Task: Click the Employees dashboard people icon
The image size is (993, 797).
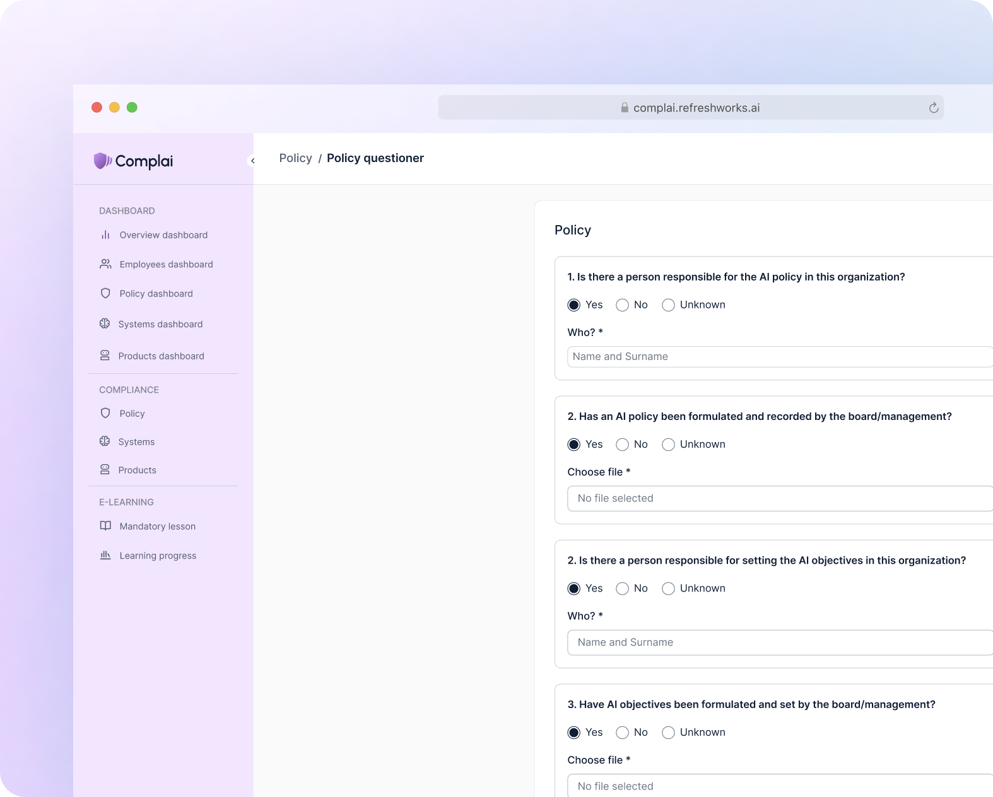Action: [x=105, y=264]
